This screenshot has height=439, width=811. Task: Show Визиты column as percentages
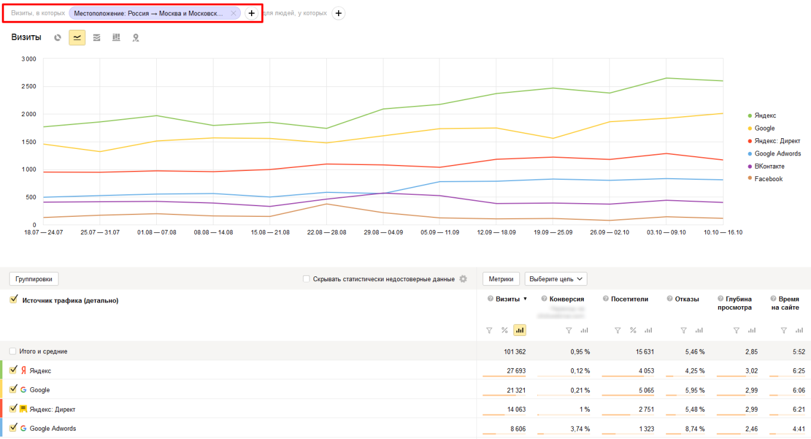tap(504, 330)
